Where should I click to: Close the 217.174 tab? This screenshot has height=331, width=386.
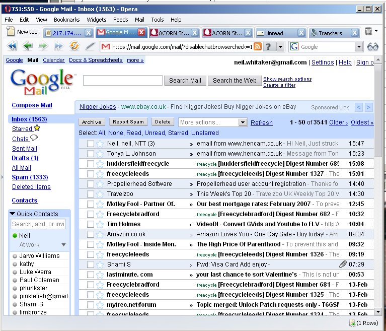89,33
